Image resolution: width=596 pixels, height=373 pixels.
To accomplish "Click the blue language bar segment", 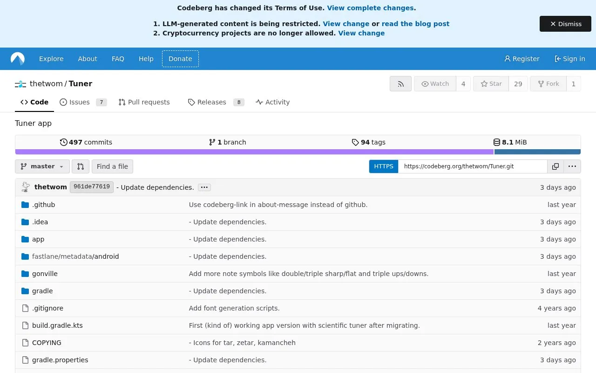I will (537, 152).
